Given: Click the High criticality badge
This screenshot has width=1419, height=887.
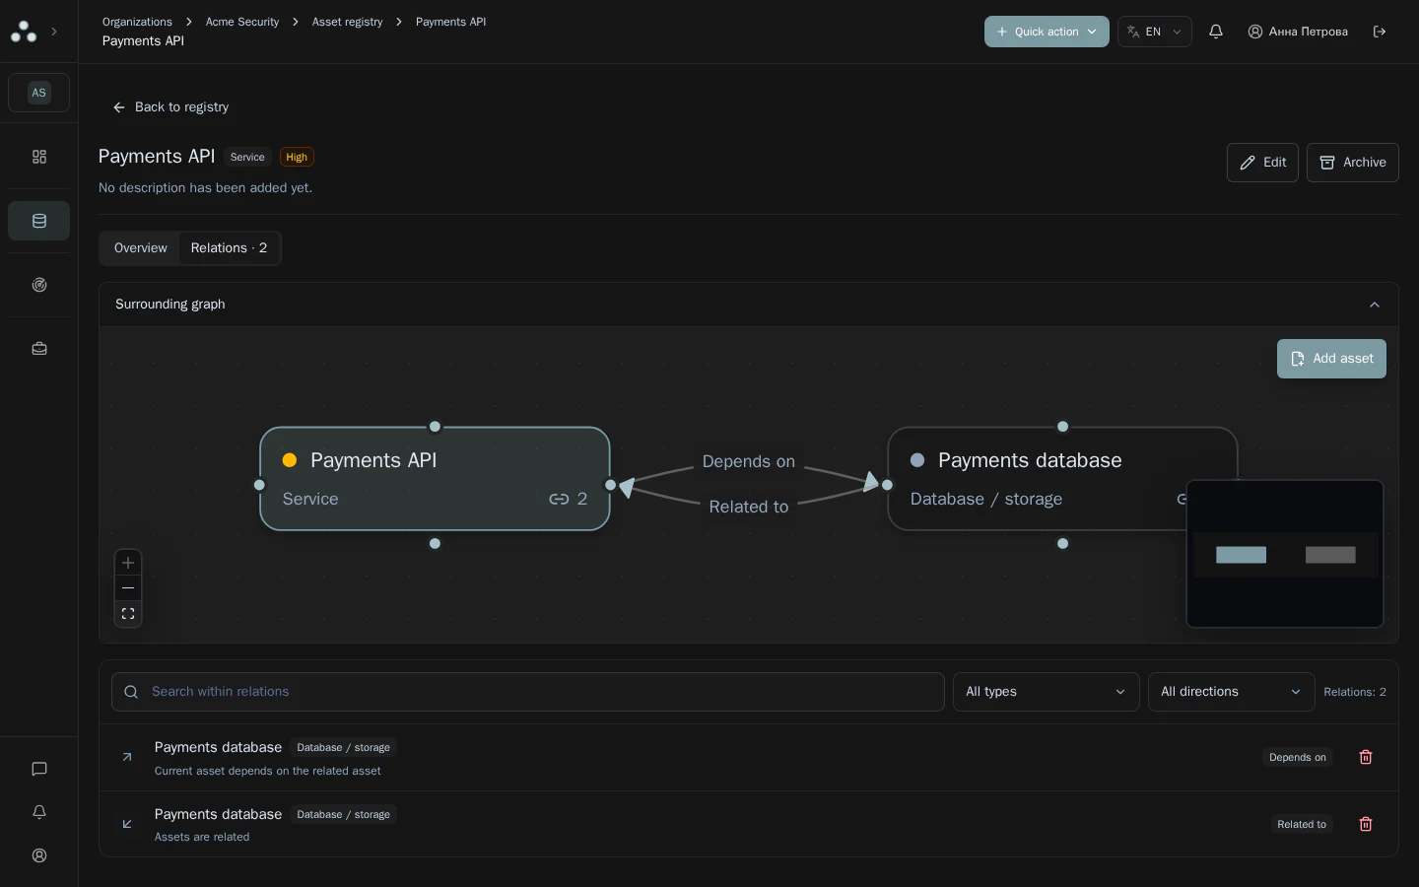Looking at the screenshot, I should pyautogui.click(x=297, y=157).
